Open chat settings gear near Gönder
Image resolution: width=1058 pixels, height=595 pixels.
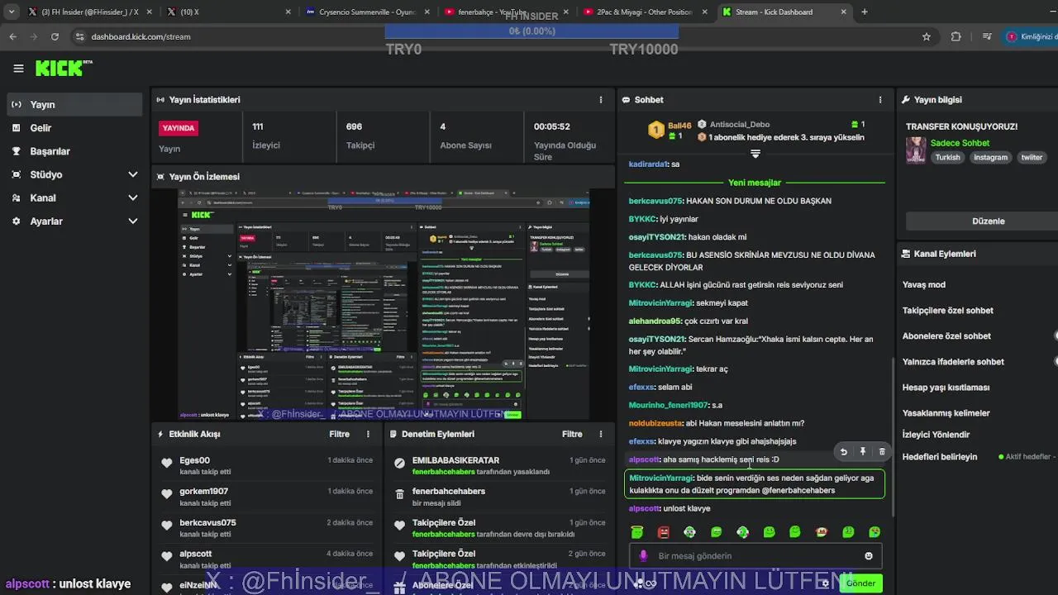click(825, 583)
